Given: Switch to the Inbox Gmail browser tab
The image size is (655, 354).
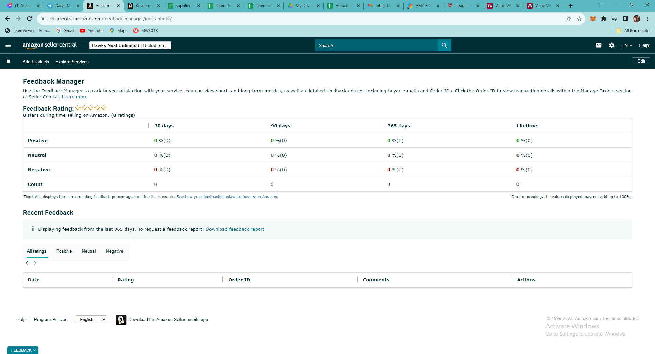Looking at the screenshot, I should pos(383,6).
